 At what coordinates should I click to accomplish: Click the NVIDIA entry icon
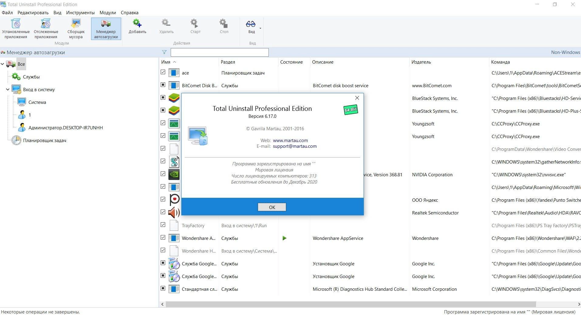(x=174, y=174)
